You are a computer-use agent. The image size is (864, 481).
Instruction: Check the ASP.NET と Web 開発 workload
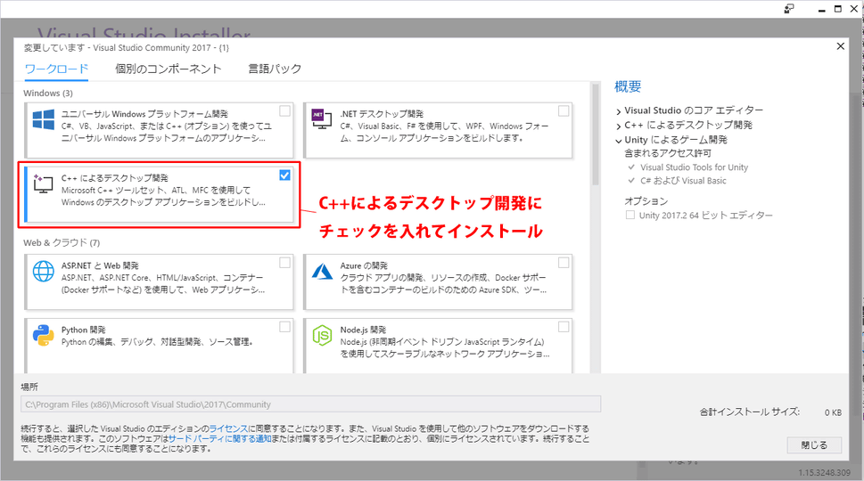tap(284, 263)
